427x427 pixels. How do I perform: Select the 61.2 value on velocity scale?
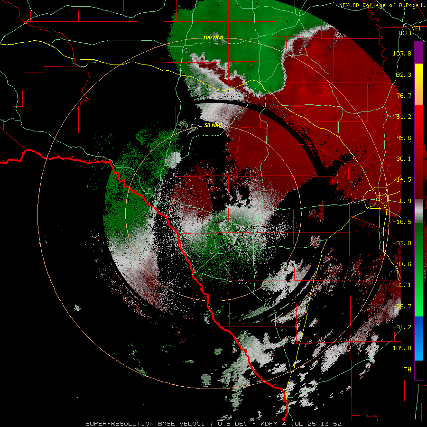coord(404,117)
